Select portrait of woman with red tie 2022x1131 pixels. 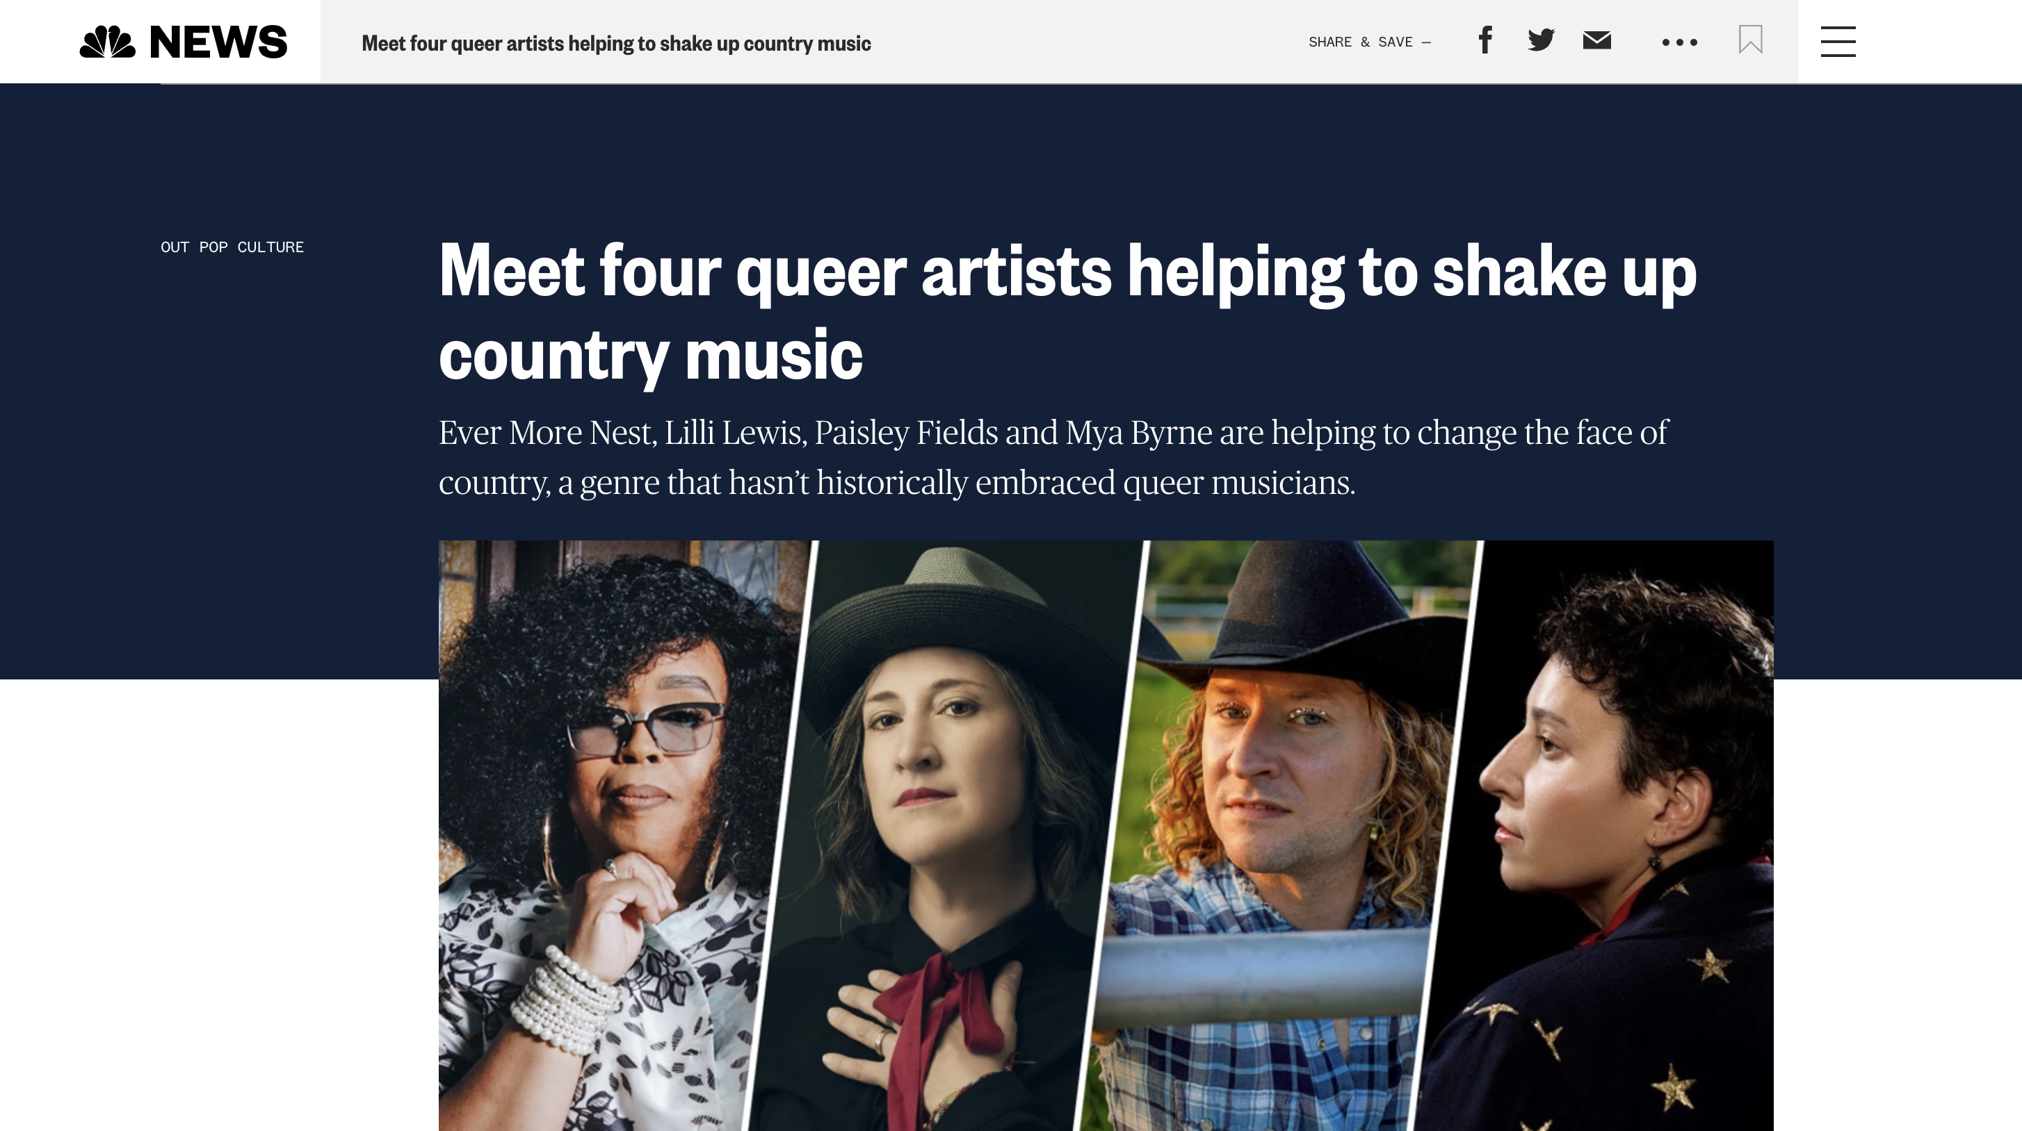click(x=946, y=835)
